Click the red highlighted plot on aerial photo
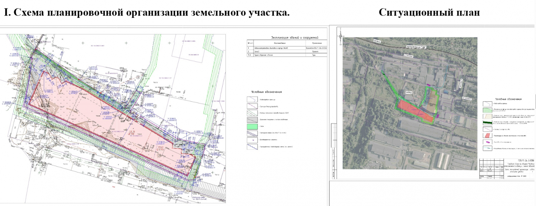The image size is (536, 206). (415, 111)
